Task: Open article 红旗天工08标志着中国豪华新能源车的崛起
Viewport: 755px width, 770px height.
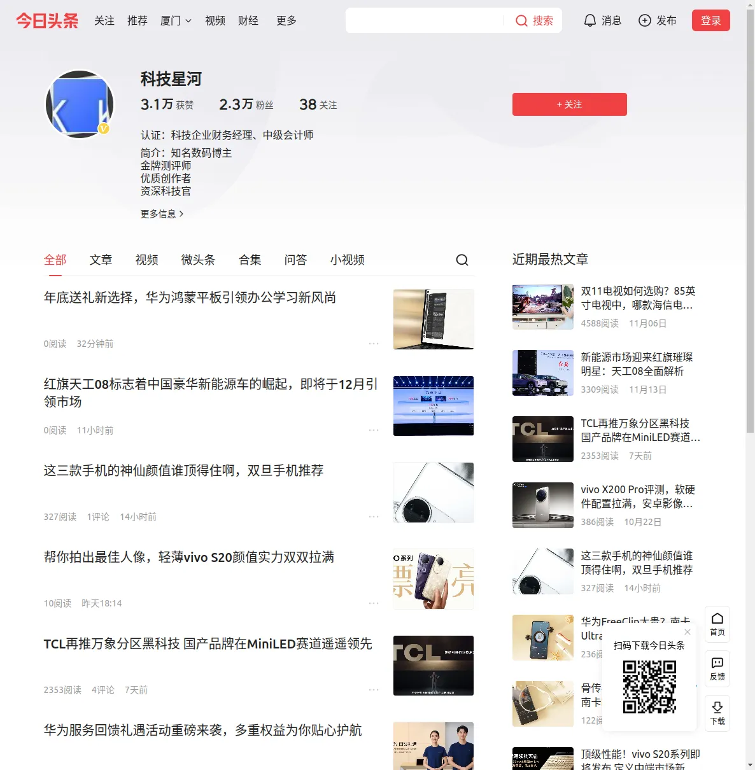Action: pyautogui.click(x=211, y=393)
